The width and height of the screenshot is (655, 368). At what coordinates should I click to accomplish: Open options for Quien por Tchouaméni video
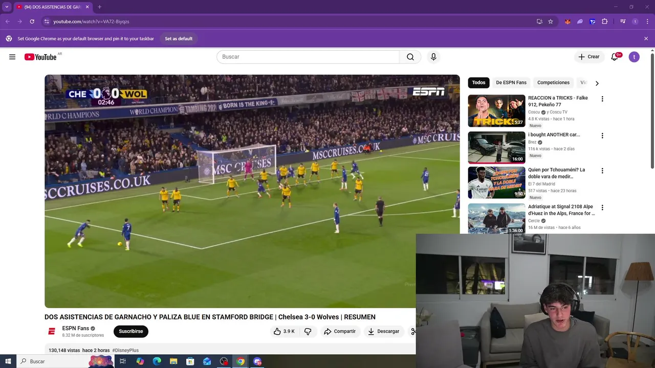602,171
